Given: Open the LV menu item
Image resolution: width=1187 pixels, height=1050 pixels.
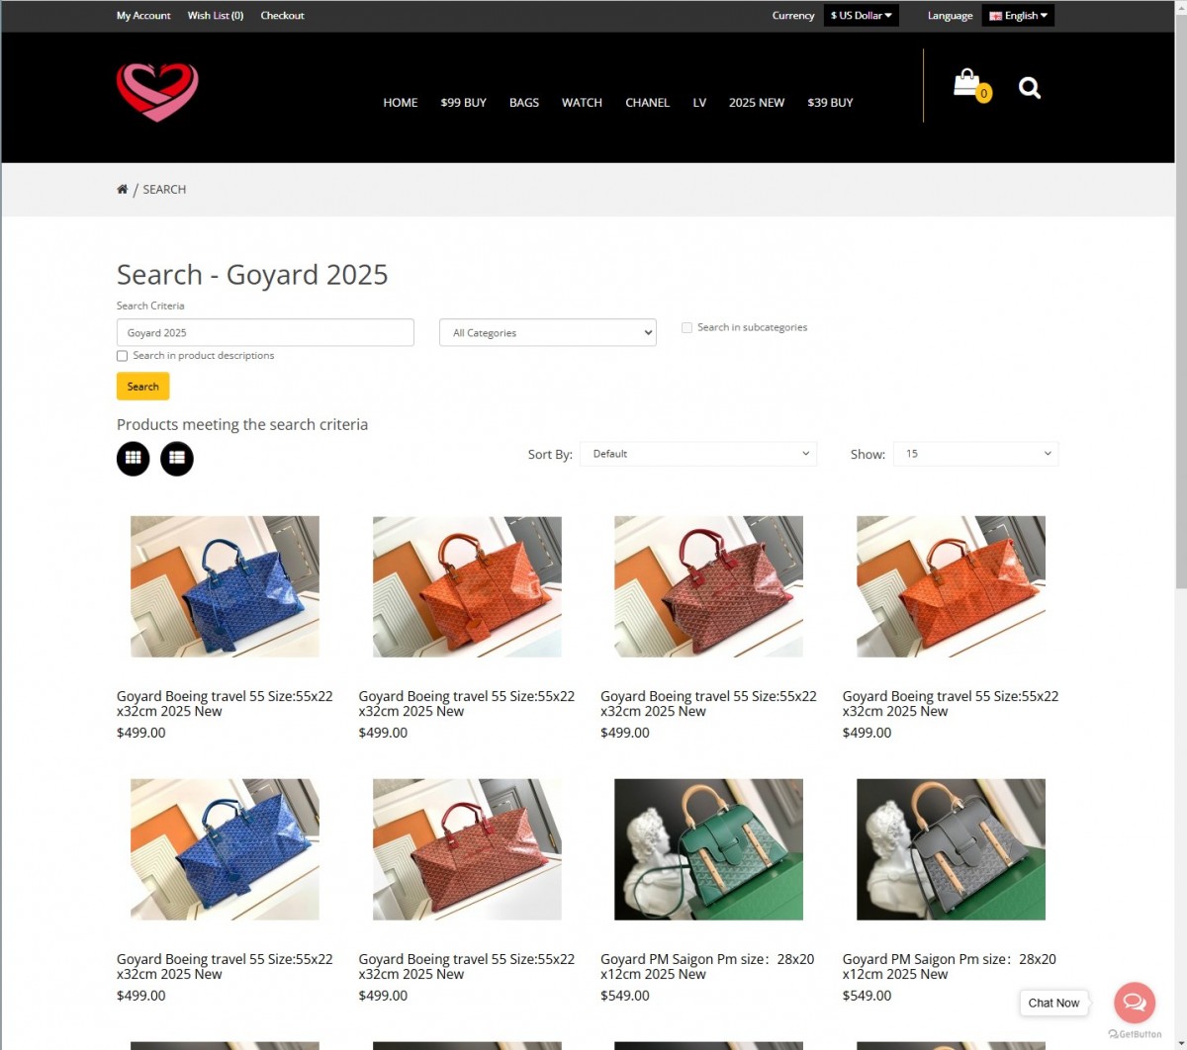Looking at the screenshot, I should [699, 103].
